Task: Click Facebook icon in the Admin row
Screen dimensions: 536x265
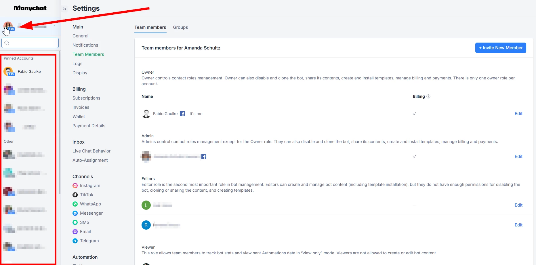Action: pyautogui.click(x=204, y=157)
